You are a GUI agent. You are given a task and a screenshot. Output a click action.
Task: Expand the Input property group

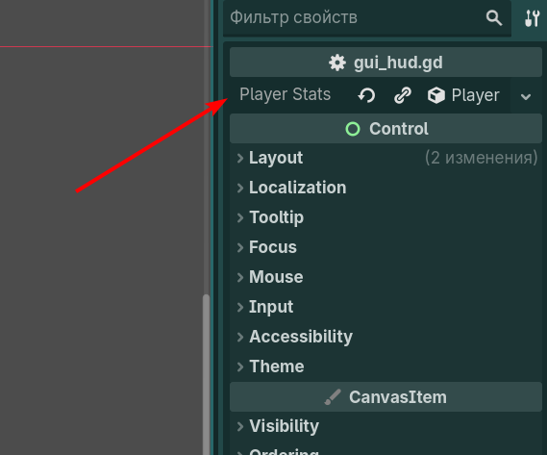tap(385, 307)
